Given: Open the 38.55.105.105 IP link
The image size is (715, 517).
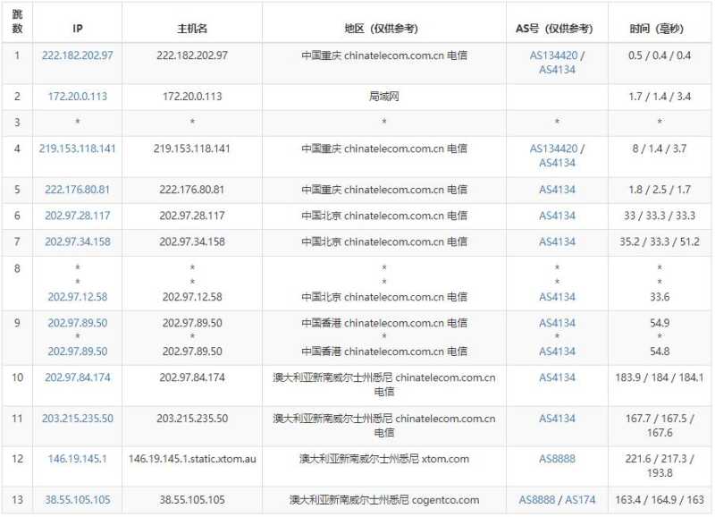Looking at the screenshot, I should tap(78, 500).
